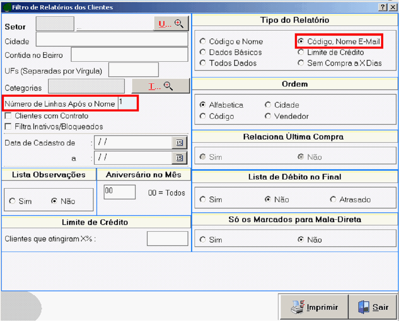
Task: Select the Sem Compra a X Dias option
Action: pos(301,63)
